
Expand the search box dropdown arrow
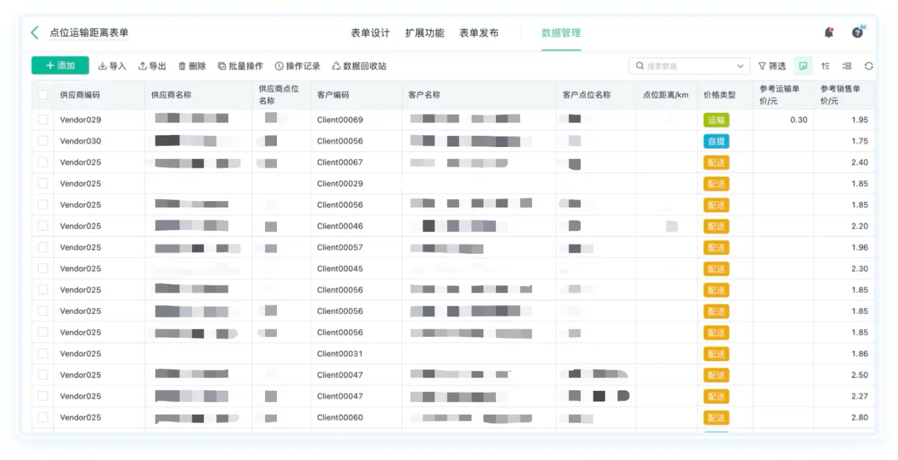pos(740,66)
